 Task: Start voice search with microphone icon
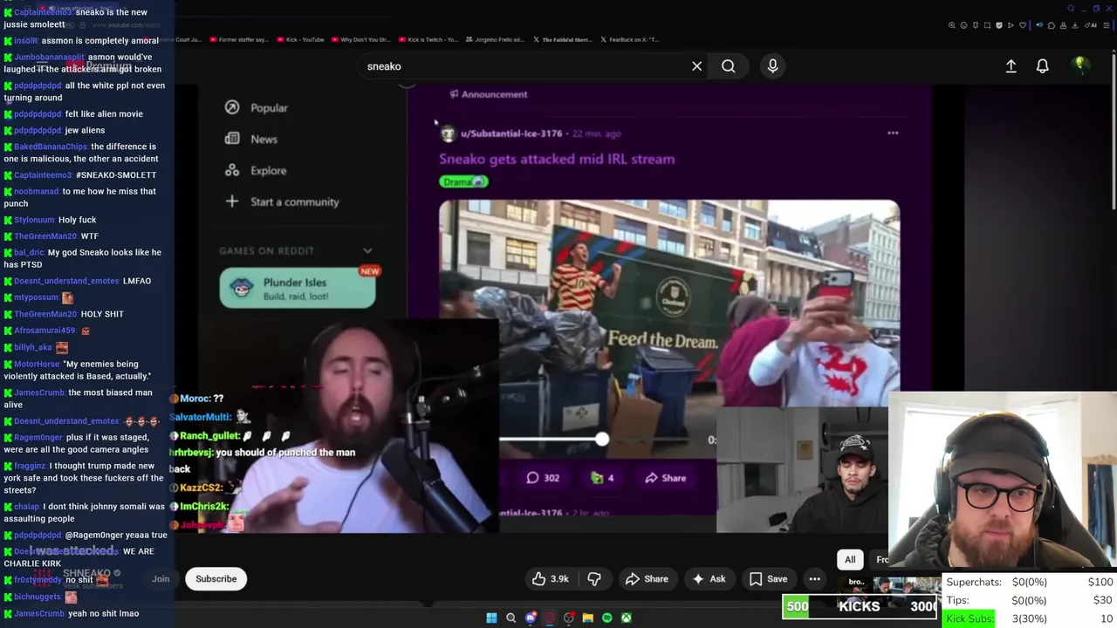[772, 66]
